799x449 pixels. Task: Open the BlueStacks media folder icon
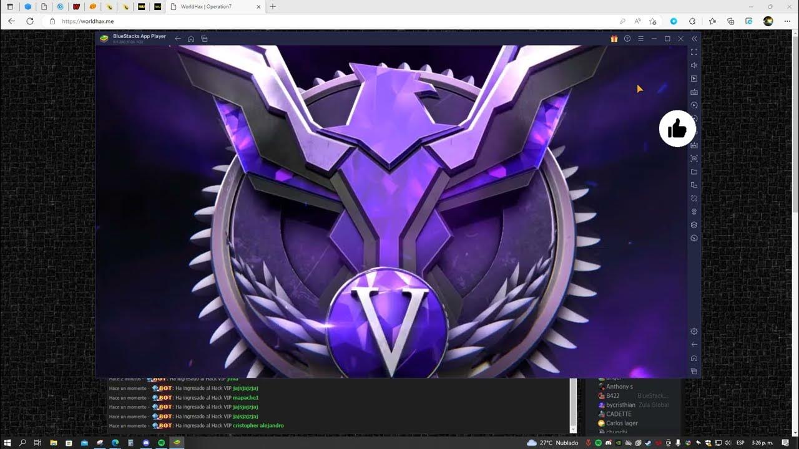[694, 171]
